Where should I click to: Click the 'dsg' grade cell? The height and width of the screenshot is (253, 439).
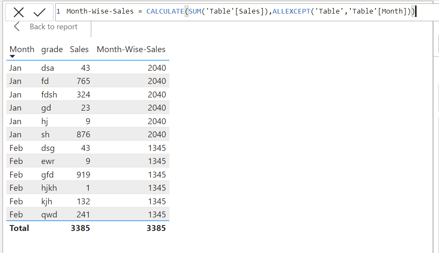pos(48,148)
